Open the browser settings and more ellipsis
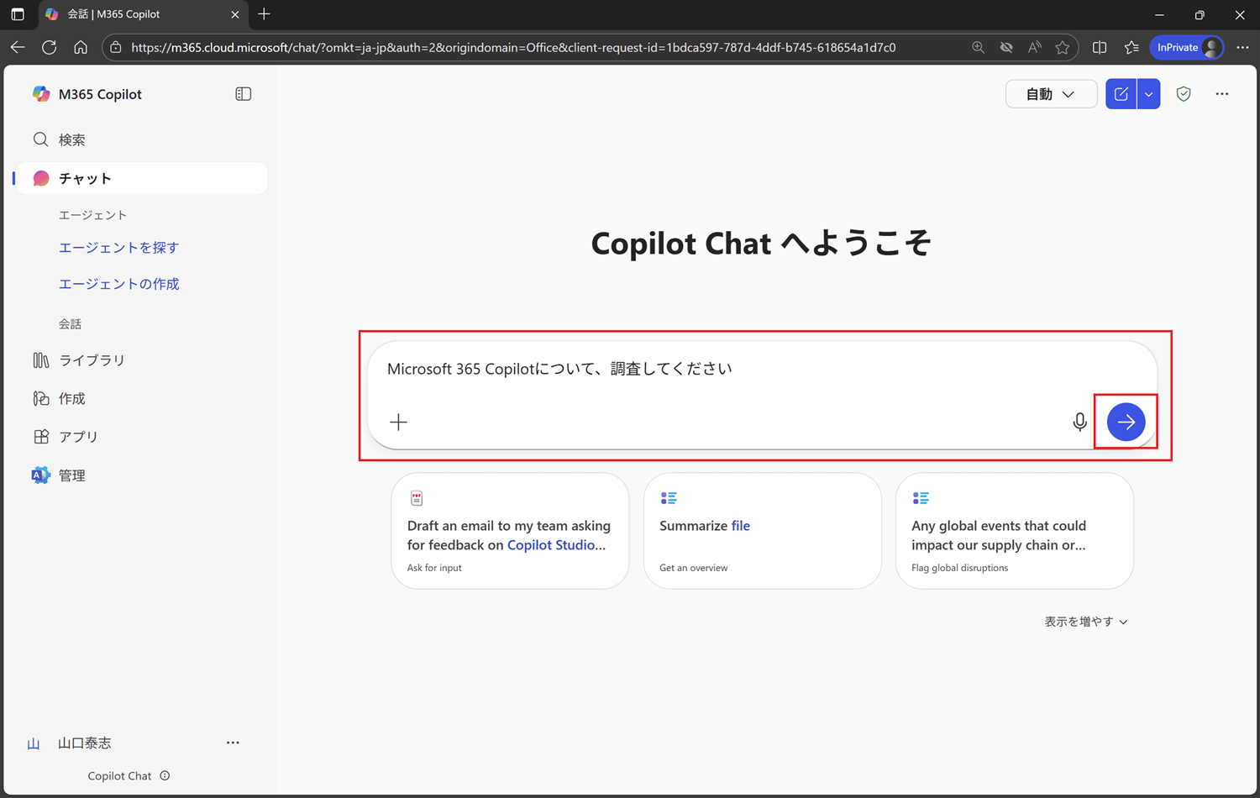 [1242, 48]
